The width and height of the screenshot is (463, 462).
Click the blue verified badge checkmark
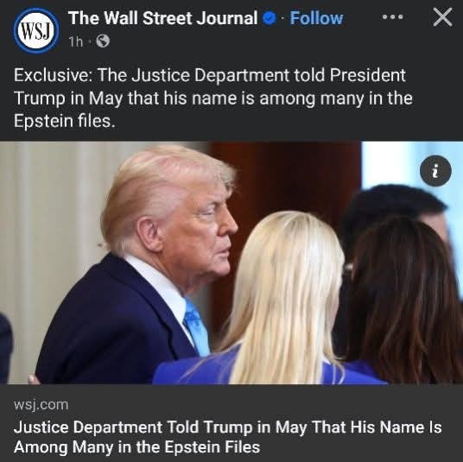[x=269, y=19]
